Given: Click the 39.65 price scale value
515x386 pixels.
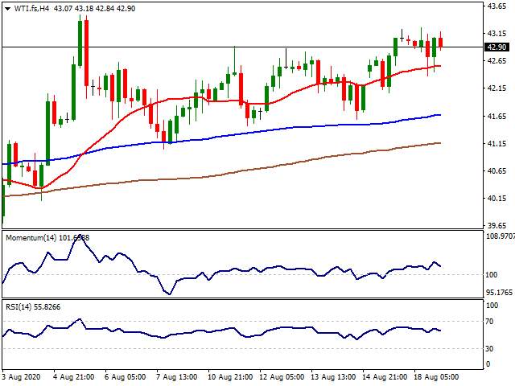Looking at the screenshot, I should coord(496,225).
